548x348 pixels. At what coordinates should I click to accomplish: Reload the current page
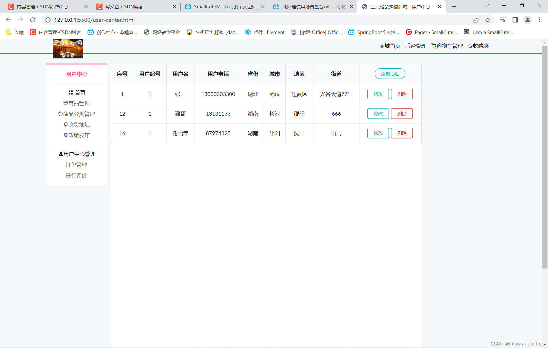(33, 20)
